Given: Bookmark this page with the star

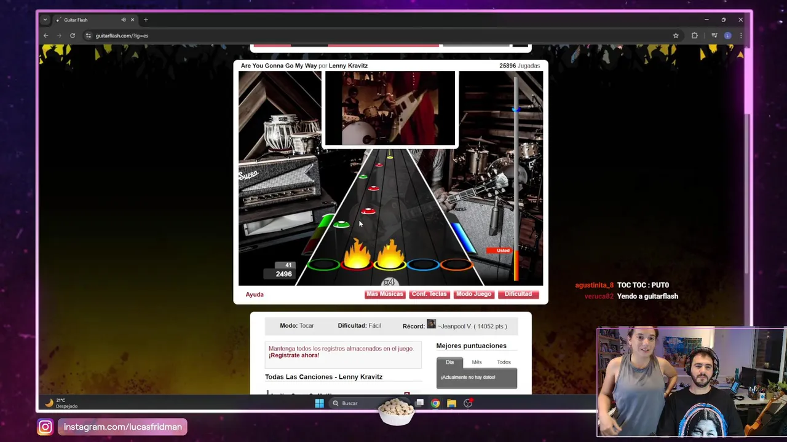Looking at the screenshot, I should pyautogui.click(x=676, y=36).
